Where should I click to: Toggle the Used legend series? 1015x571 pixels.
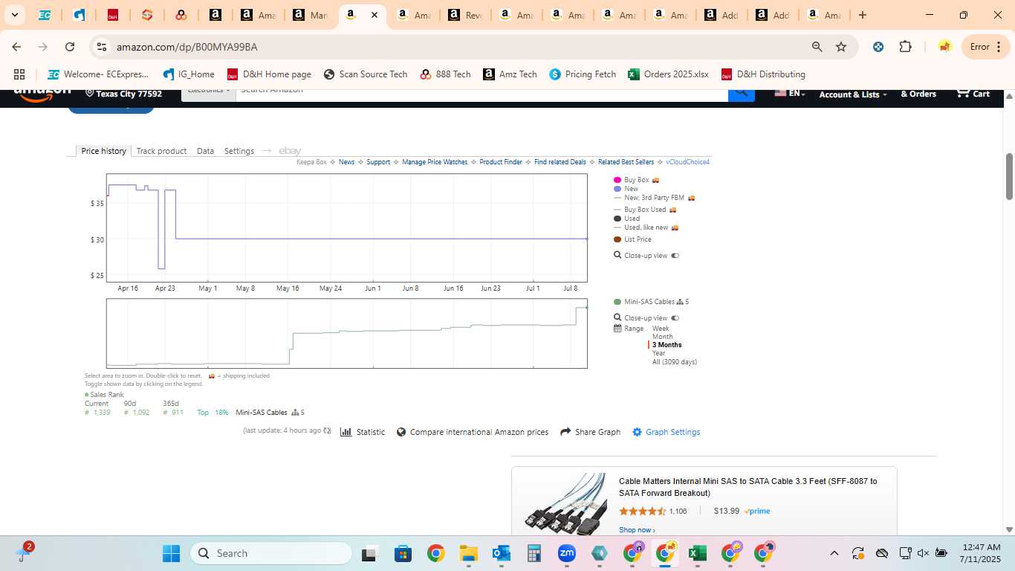click(626, 219)
